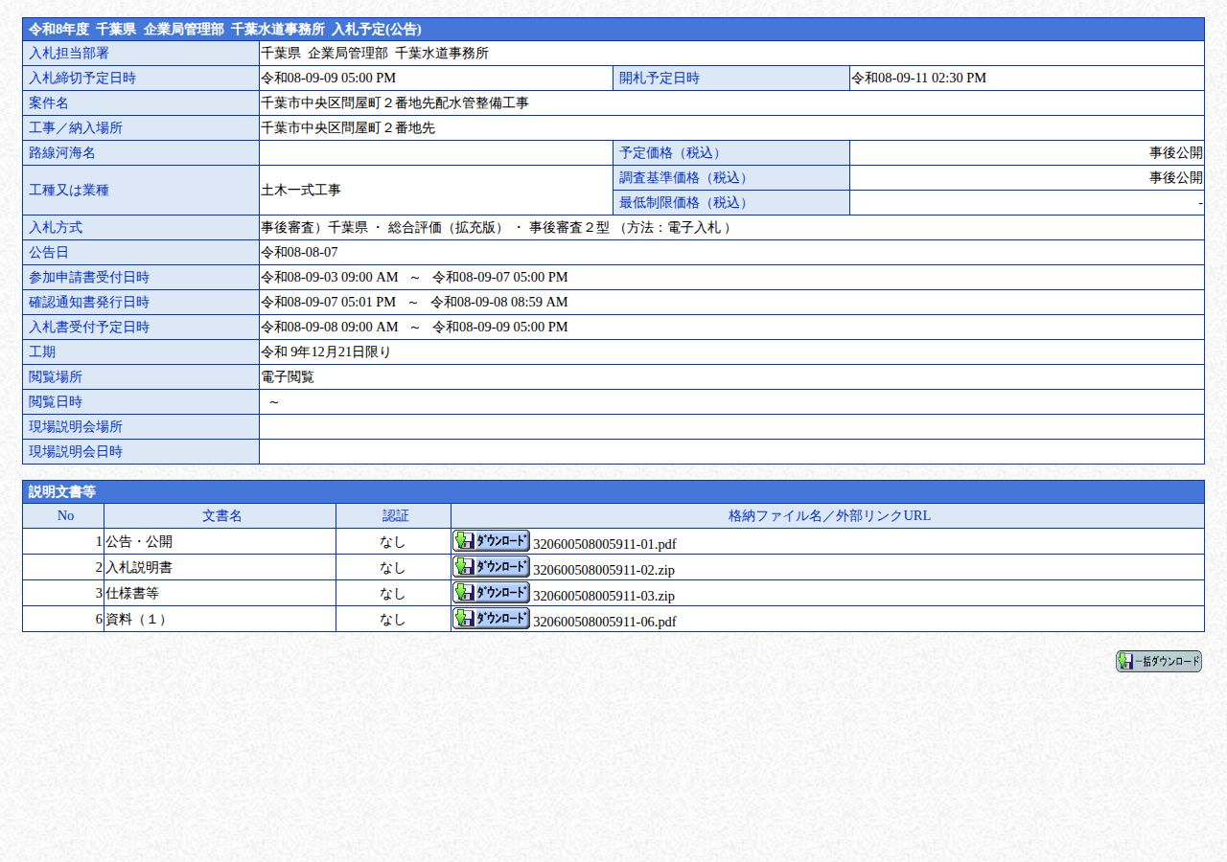
Task: Click the 入札説明書 document name
Action: pos(139,567)
